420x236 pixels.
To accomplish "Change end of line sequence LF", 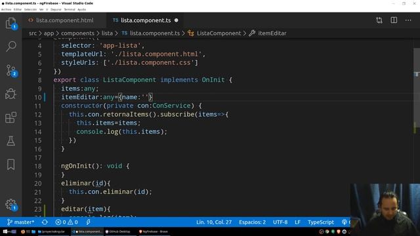I will tap(297, 222).
